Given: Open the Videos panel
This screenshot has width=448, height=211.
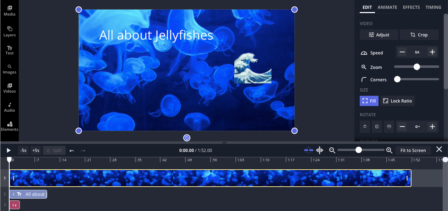Looking at the screenshot, I should click(x=10, y=88).
